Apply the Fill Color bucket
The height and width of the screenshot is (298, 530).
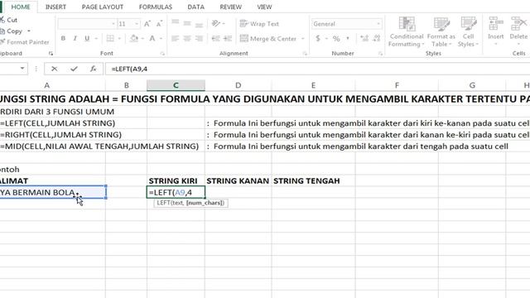(x=134, y=39)
